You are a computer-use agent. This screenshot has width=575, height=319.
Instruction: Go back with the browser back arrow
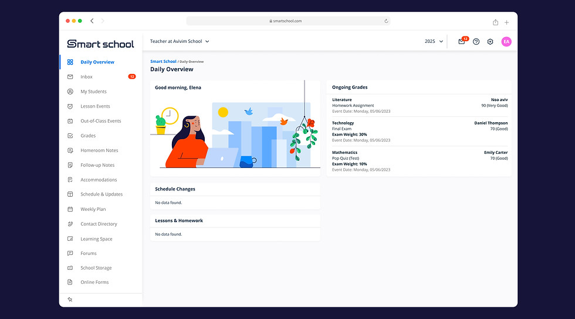[x=92, y=21]
